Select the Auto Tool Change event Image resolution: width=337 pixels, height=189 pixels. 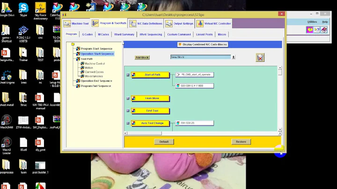click(x=150, y=123)
